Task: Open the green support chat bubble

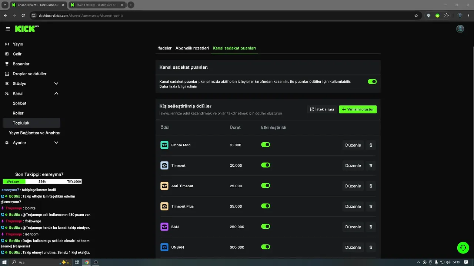Action: click(x=463, y=248)
